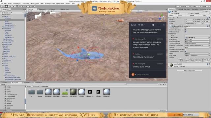Screen dimensions: 211x118
Task: Toggle scene lighting button in Scene toolbar
Action: tap(46, 11)
